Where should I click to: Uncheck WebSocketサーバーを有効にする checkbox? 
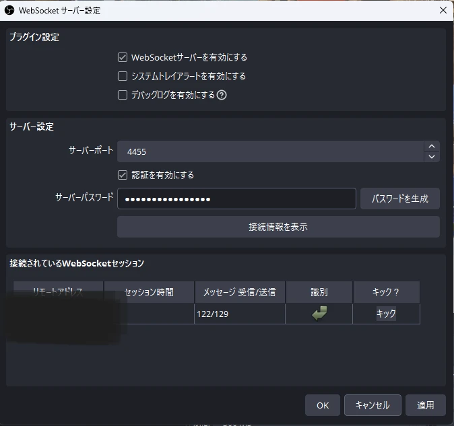tap(123, 57)
